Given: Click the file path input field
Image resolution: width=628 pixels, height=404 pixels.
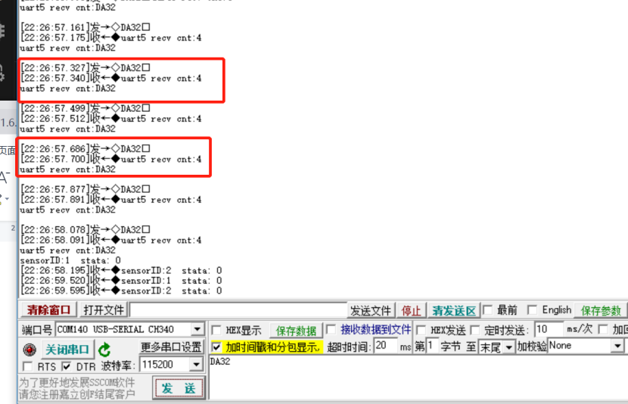Looking at the screenshot, I should point(238,310).
